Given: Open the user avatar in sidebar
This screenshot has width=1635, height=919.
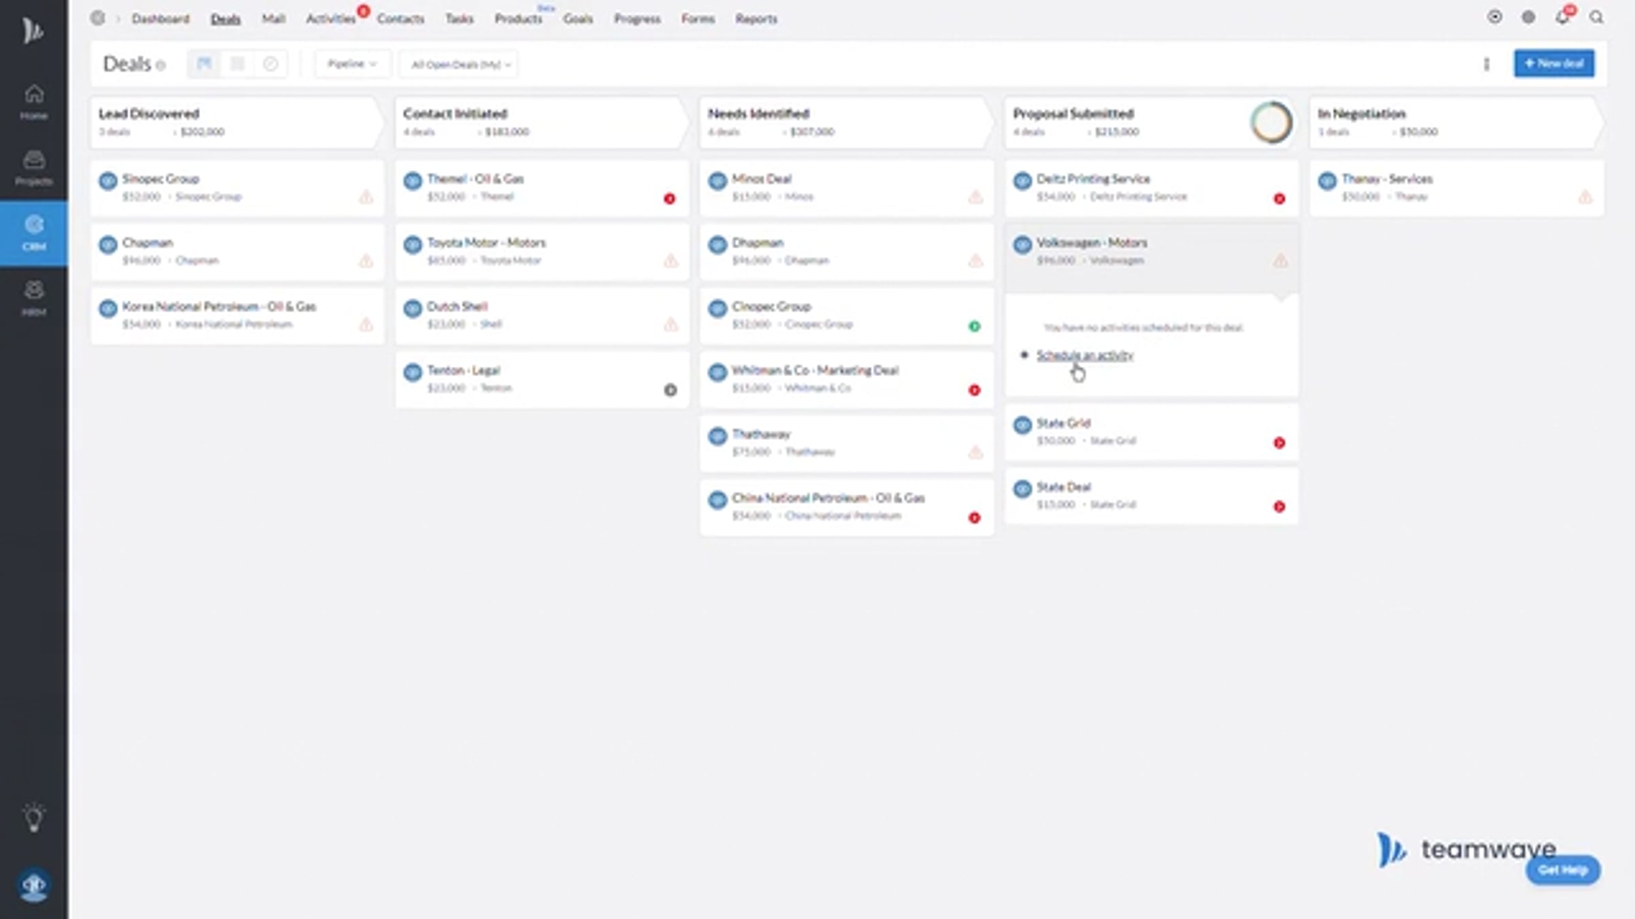Looking at the screenshot, I should 34,885.
